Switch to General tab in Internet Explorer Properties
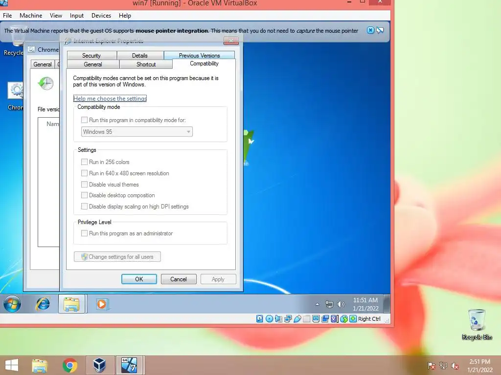The height and width of the screenshot is (375, 501). (93, 64)
